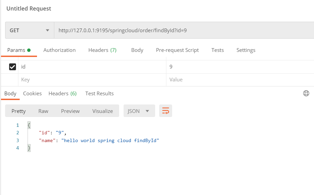Open the request Headers (7) tab

(102, 50)
